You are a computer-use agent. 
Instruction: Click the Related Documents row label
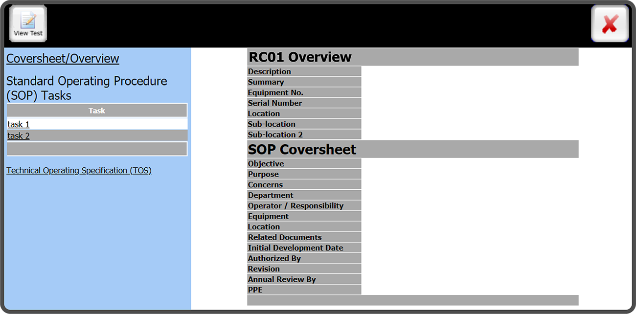pos(285,237)
